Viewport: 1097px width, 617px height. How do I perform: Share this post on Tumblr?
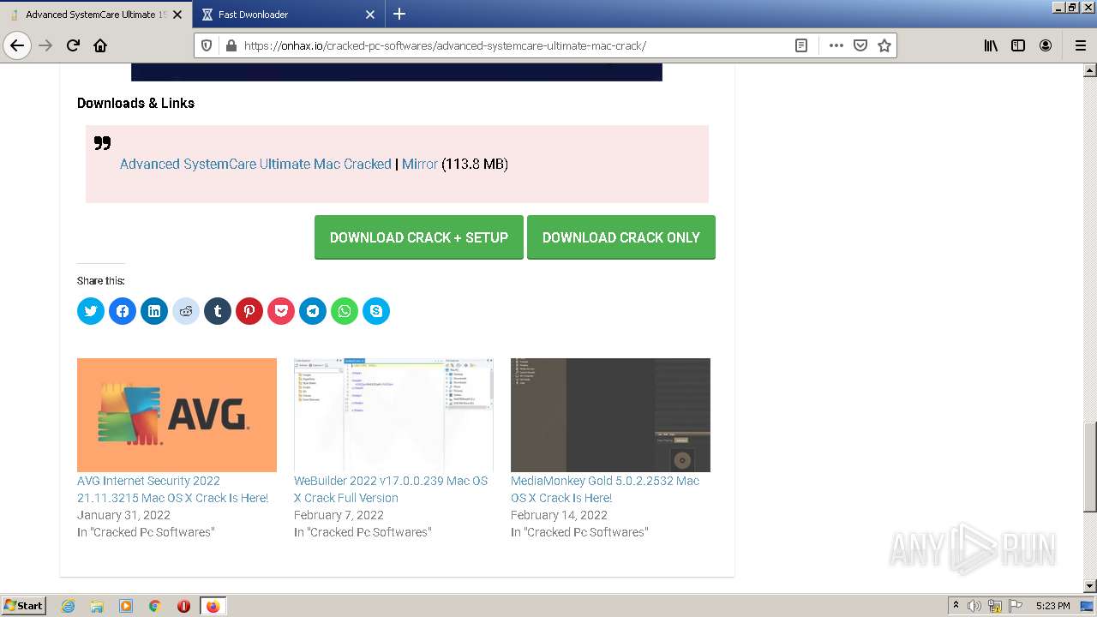(218, 311)
